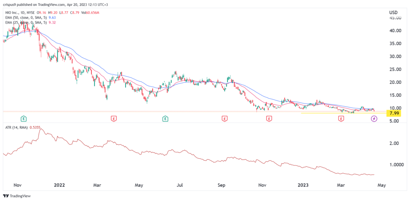Click the 2.00 ATR axis label
The height and width of the screenshot is (201, 410).
click(x=393, y=143)
